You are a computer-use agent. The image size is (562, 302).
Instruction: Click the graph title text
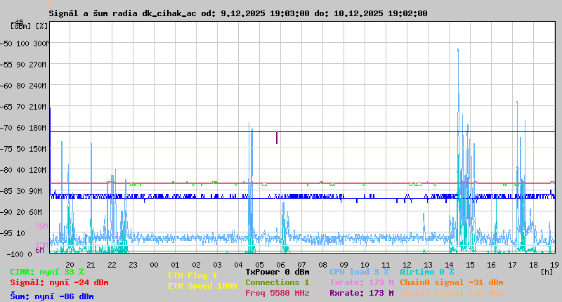[x=237, y=13]
